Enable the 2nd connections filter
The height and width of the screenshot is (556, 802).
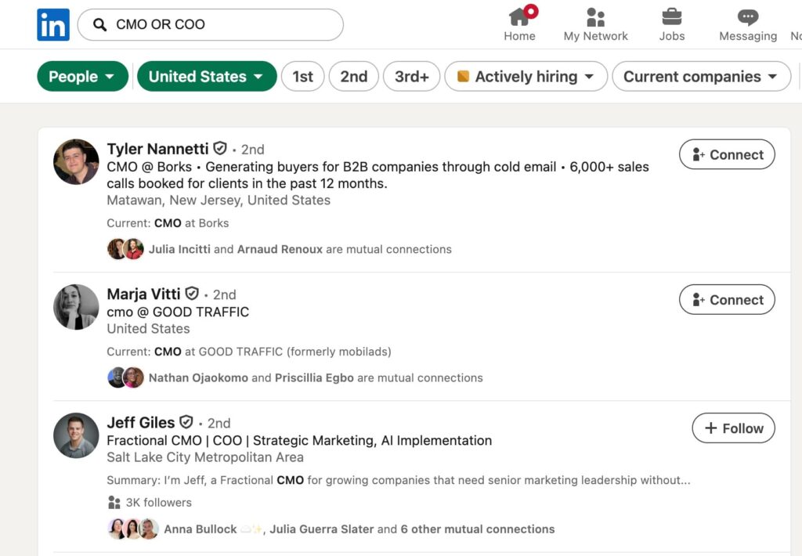pyautogui.click(x=353, y=76)
